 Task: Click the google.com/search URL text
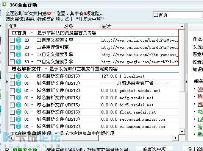coord(140,62)
